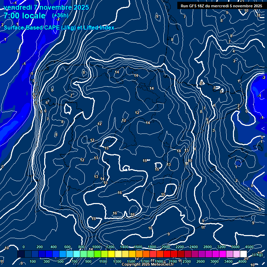The height and width of the screenshot is (267, 267).
Task: Select the '4500' legend value
Action: coord(249,247)
